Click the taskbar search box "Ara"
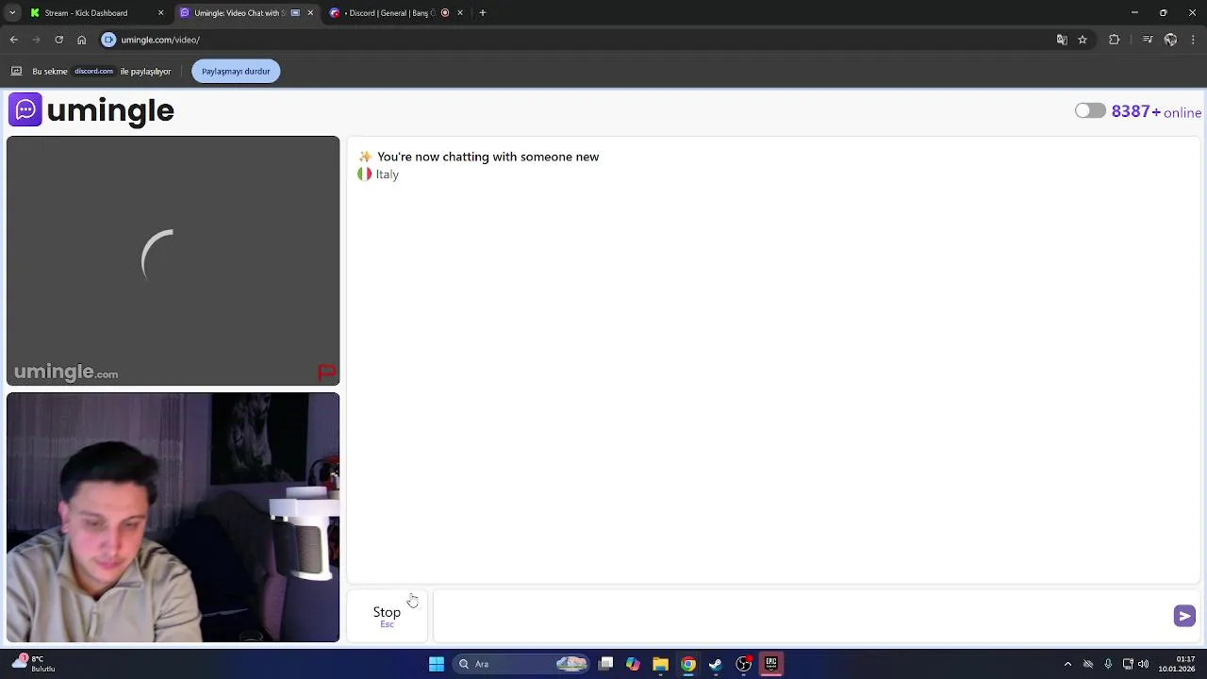1207x679 pixels. pyautogui.click(x=521, y=664)
